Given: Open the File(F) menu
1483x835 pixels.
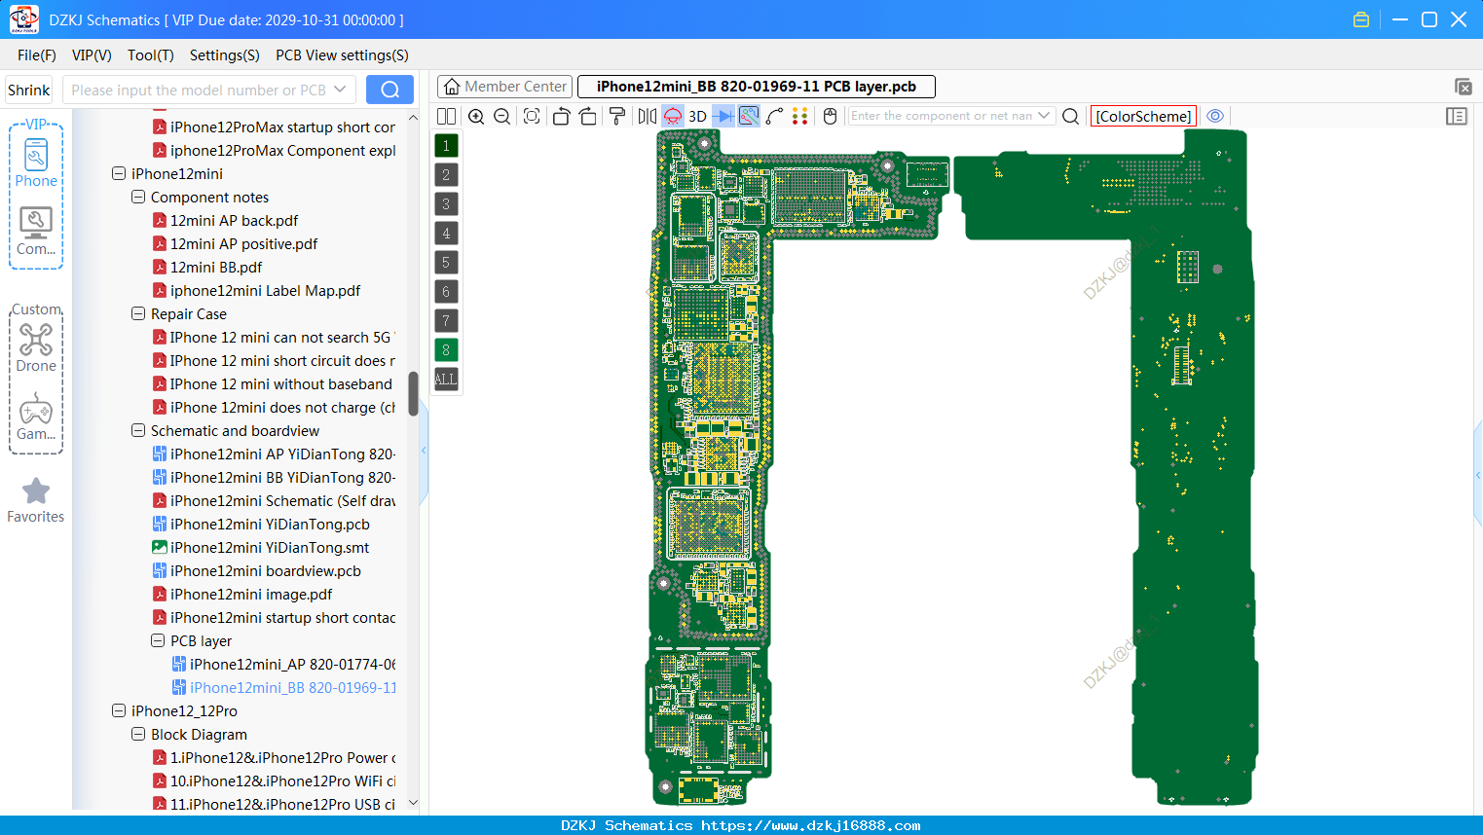Looking at the screenshot, I should pos(37,55).
